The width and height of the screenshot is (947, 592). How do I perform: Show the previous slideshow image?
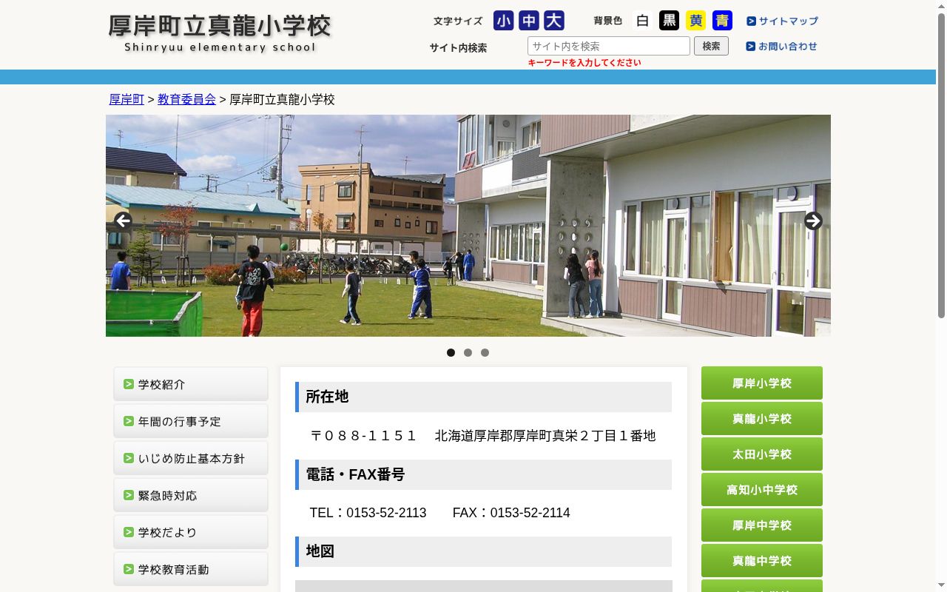tap(123, 221)
